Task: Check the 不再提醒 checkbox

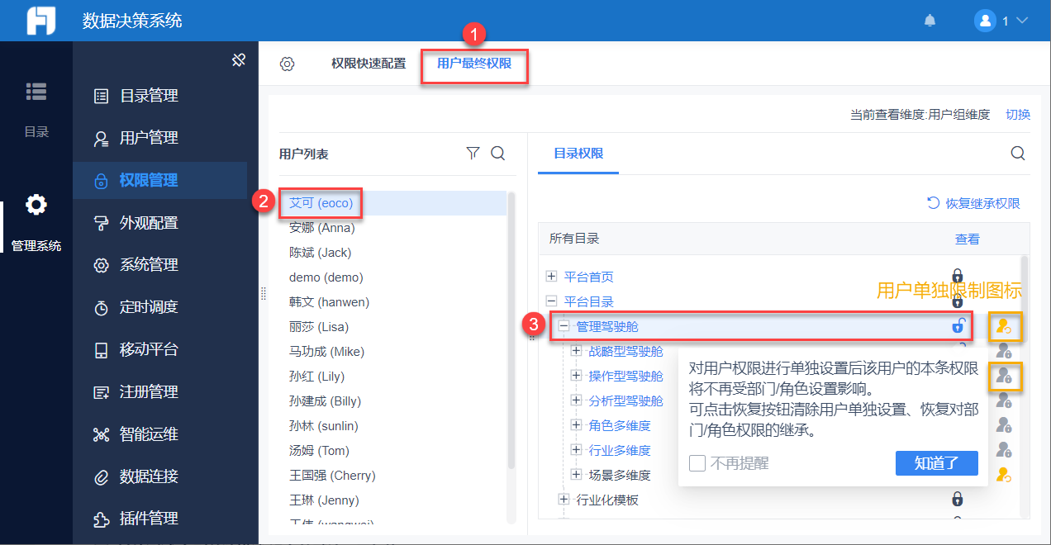Action: point(697,463)
